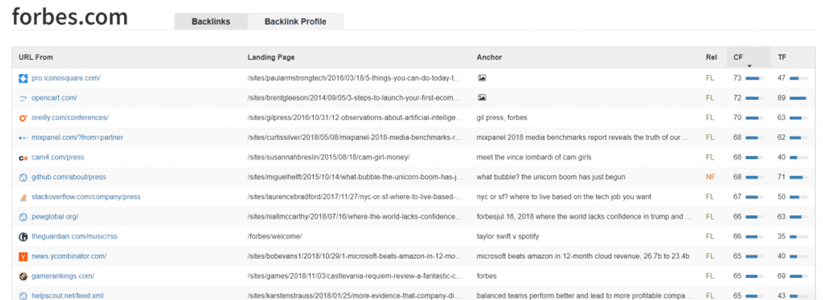Click image anchor icon in iconosquare row

coord(482,78)
